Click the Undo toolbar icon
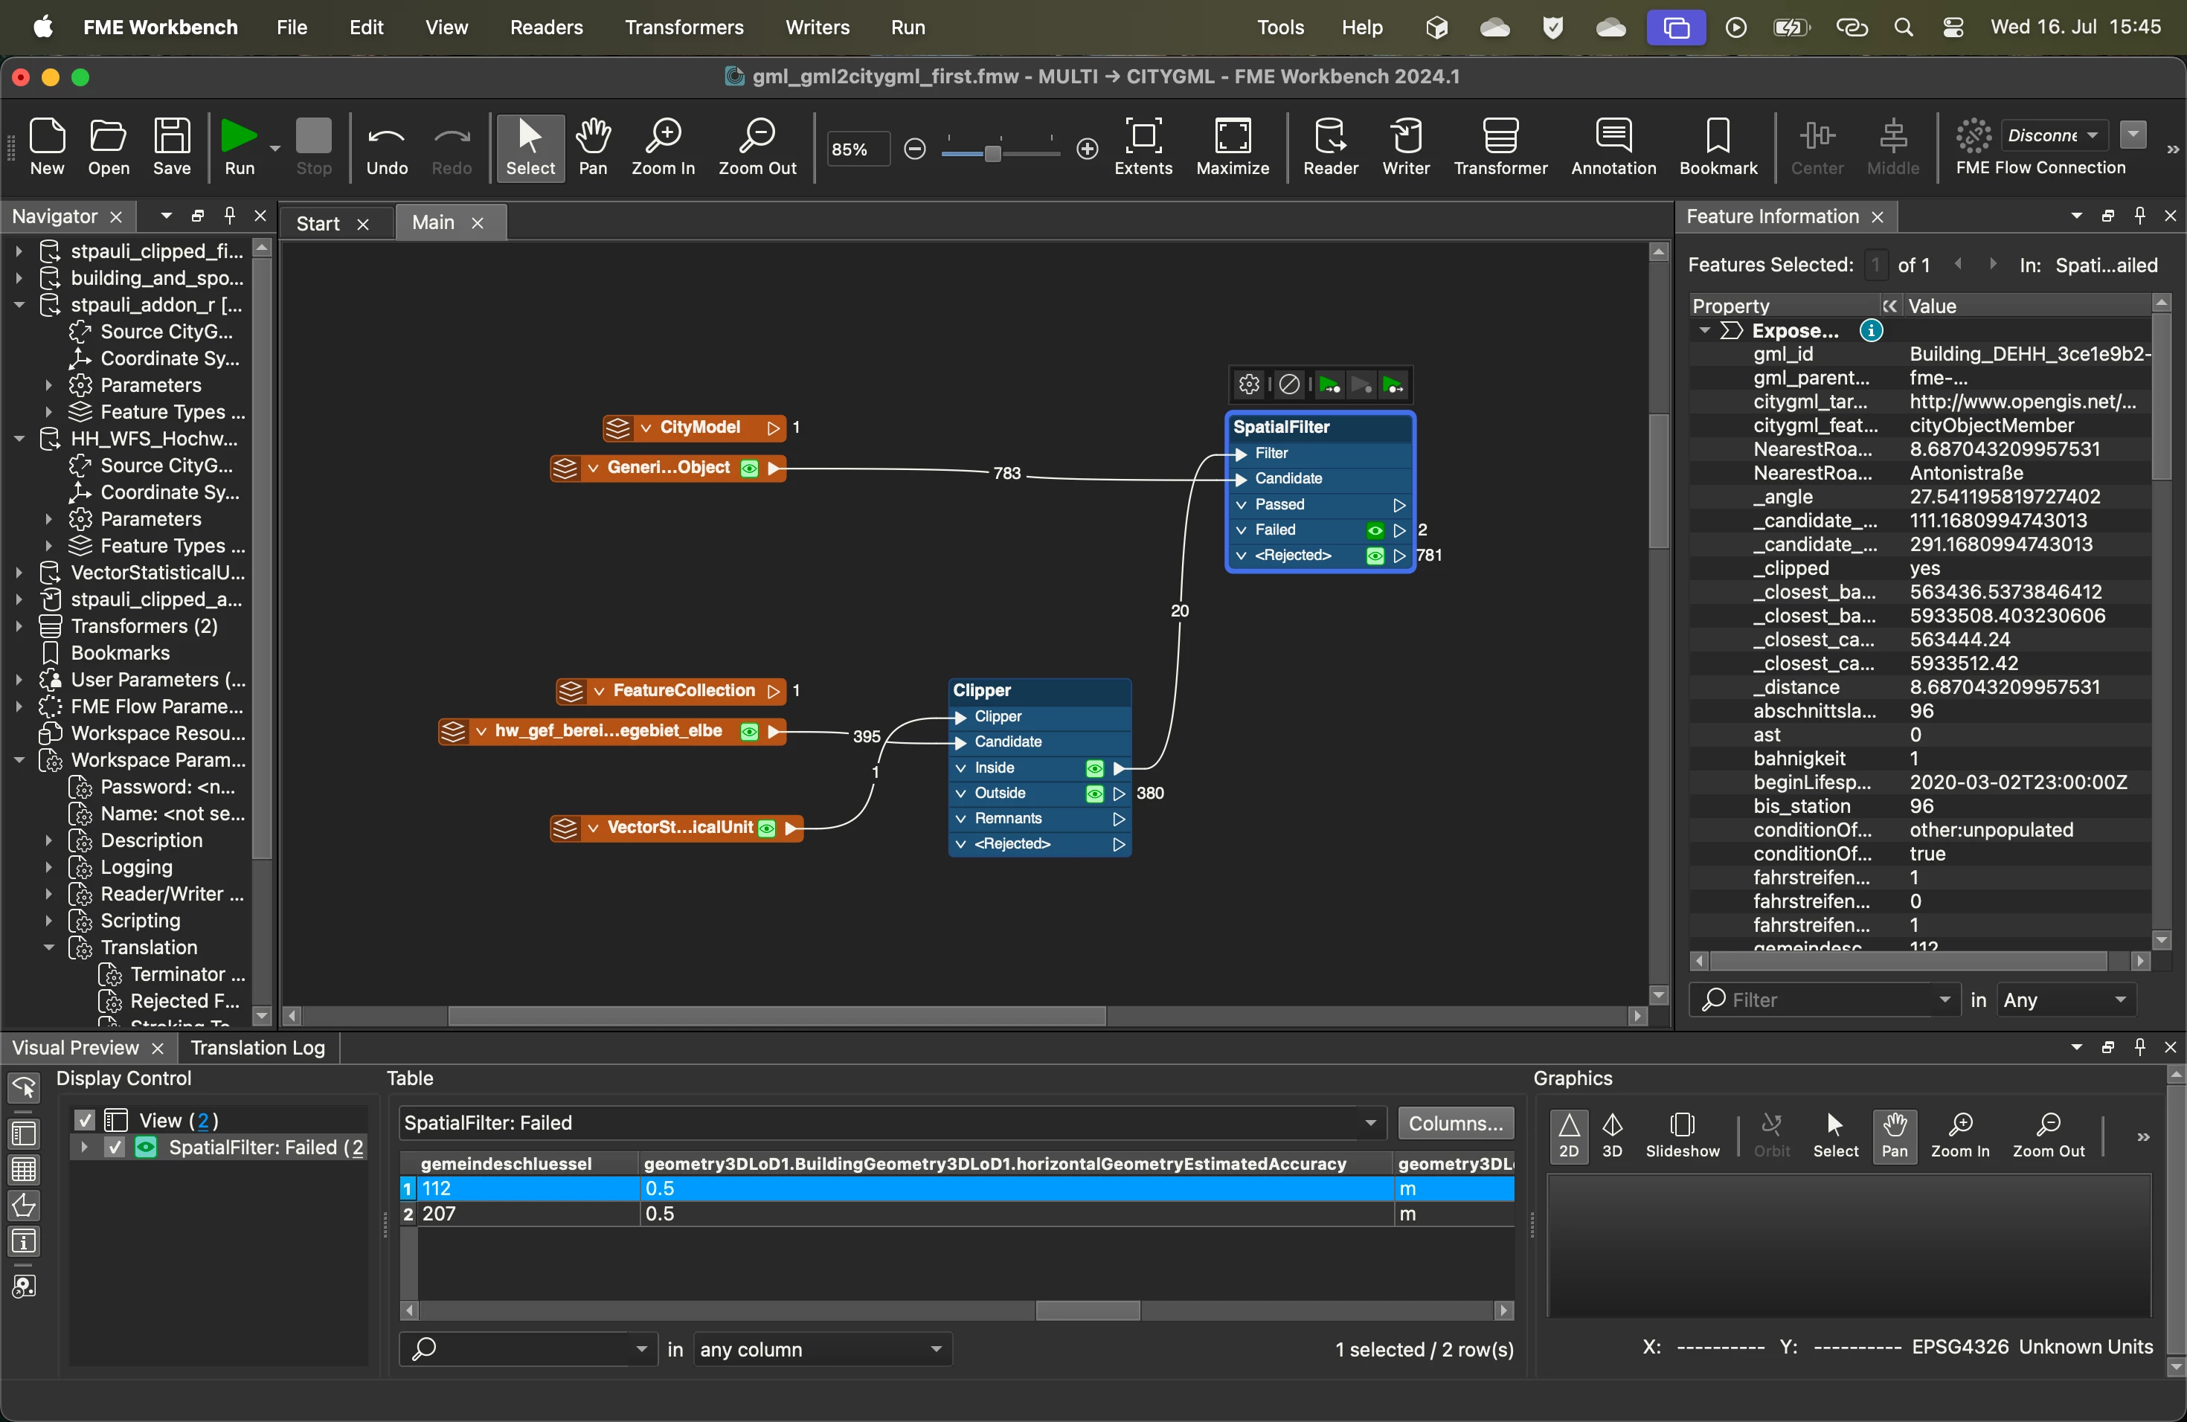 387,147
